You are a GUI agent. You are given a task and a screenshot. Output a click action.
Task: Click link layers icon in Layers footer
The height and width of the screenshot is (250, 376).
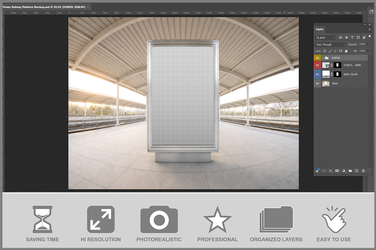pos(324,171)
